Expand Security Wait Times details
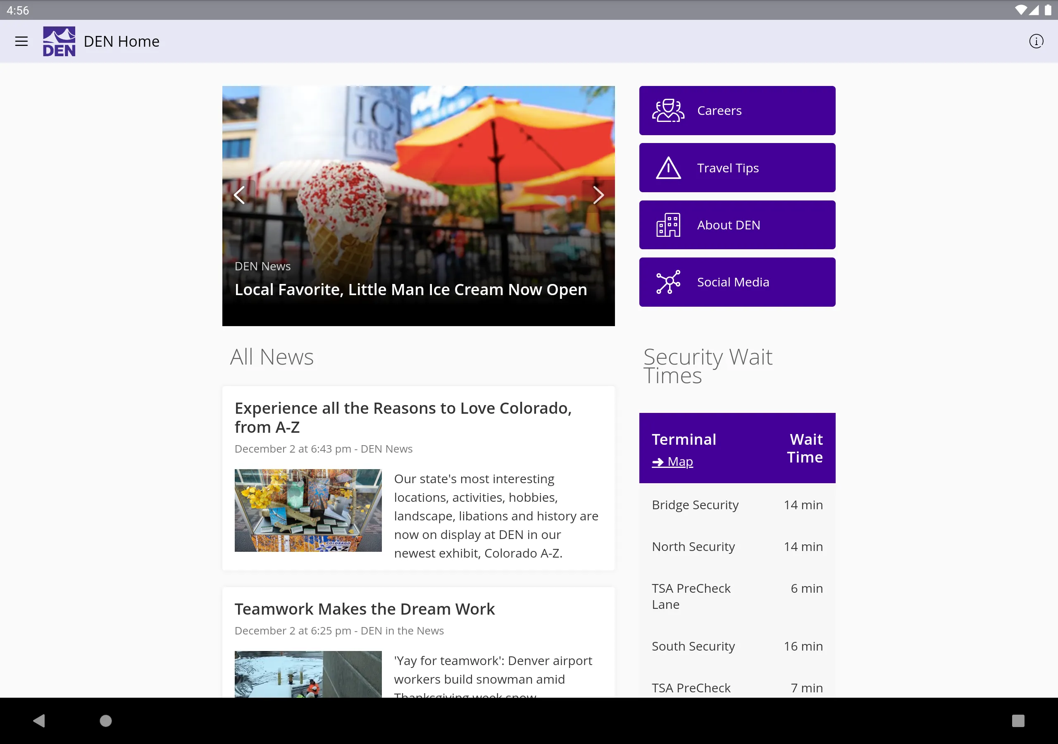The width and height of the screenshot is (1058, 744). pos(707,365)
